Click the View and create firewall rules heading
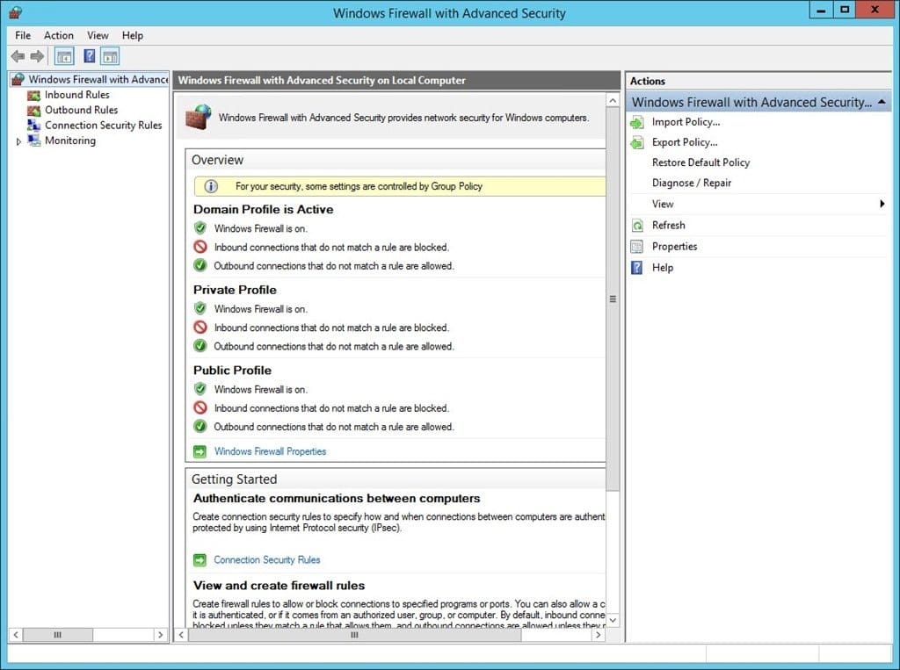Image resolution: width=900 pixels, height=670 pixels. coord(279,586)
